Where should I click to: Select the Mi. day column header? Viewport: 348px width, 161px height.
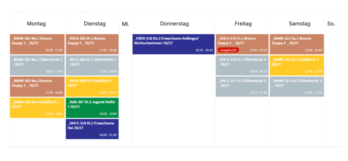click(126, 24)
